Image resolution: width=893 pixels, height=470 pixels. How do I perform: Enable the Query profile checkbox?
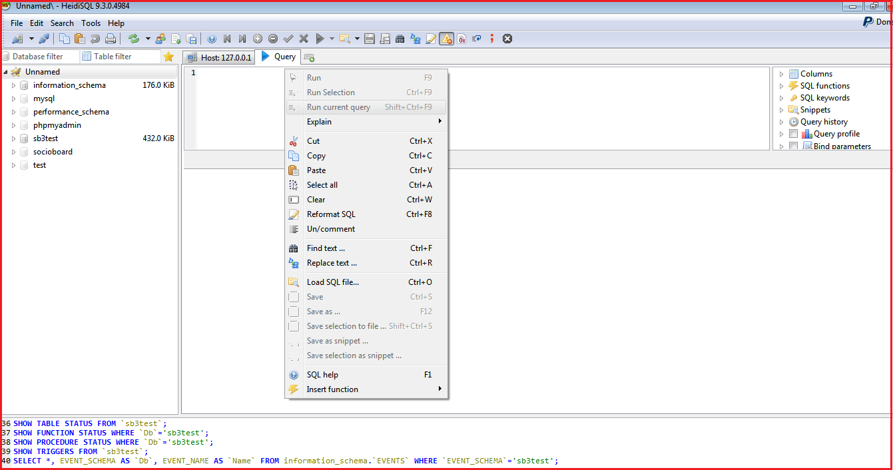(793, 134)
